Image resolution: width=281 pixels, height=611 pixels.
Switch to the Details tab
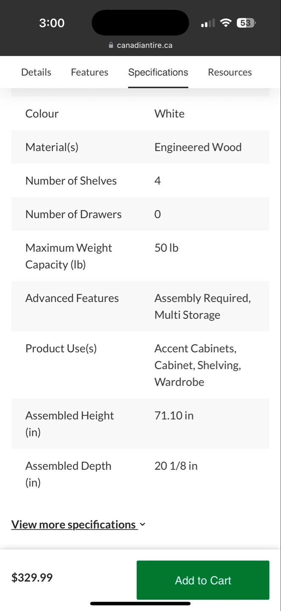click(x=36, y=72)
